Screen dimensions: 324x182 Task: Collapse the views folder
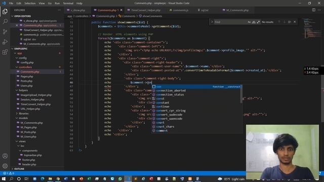[x=37, y=142]
